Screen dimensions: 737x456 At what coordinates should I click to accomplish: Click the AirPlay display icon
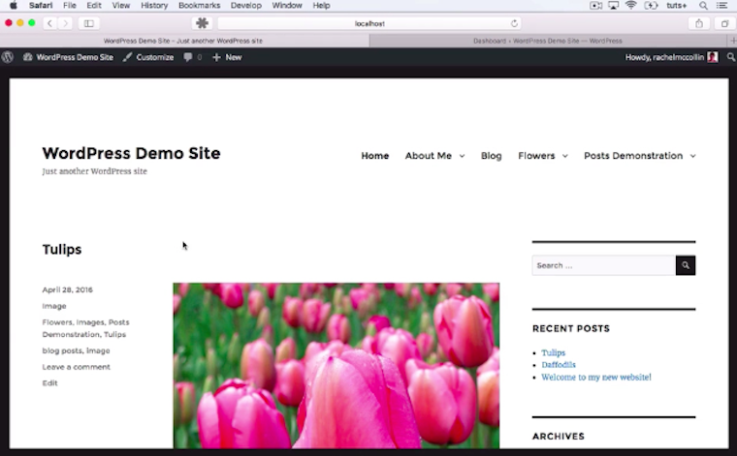click(614, 6)
